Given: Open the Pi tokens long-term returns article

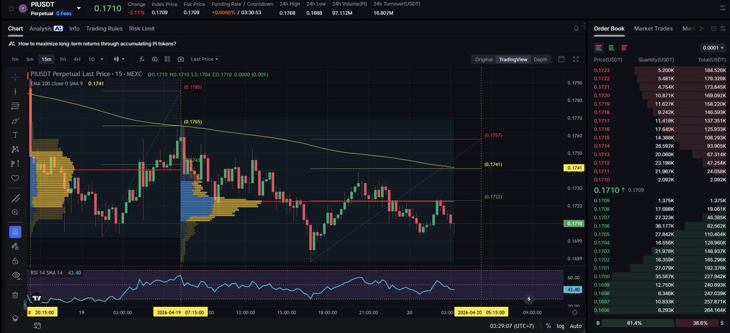Looking at the screenshot, I should pyautogui.click(x=97, y=44).
